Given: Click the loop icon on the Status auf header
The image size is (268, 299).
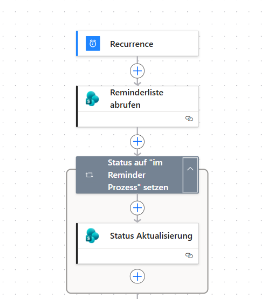Looking at the screenshot, I should [x=90, y=175].
